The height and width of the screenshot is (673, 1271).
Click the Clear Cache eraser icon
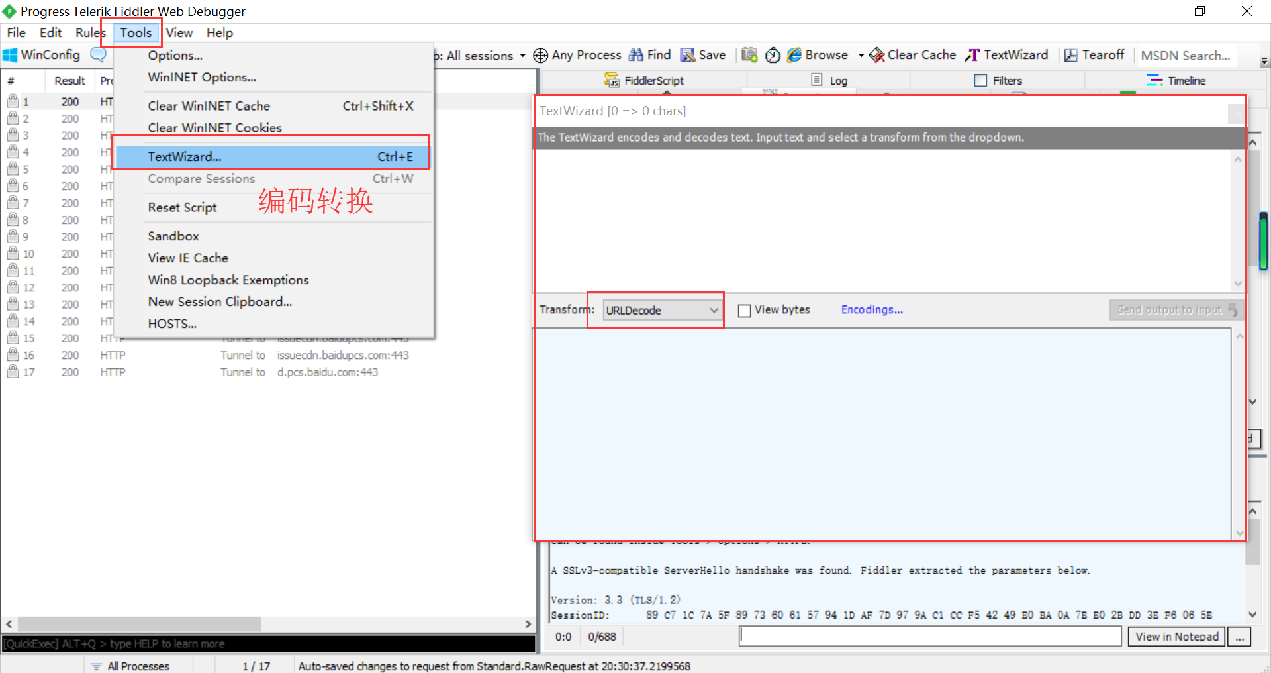click(x=876, y=55)
